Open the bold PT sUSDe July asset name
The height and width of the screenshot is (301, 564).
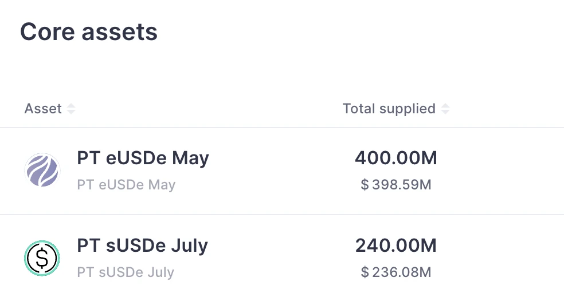(x=142, y=245)
